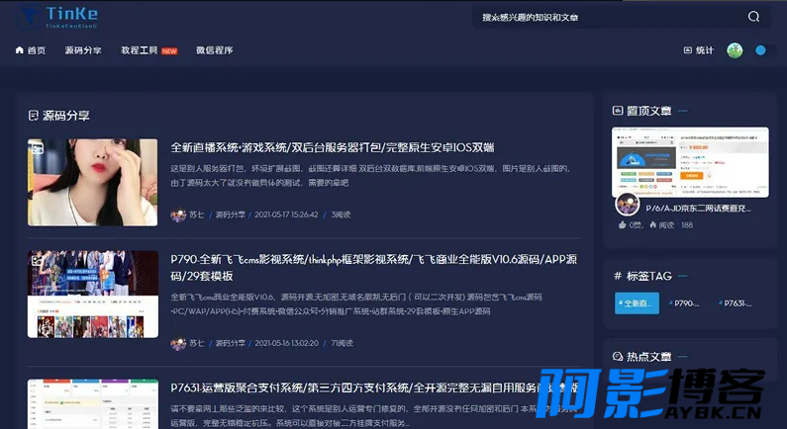Click the 统计 statistics link
The height and width of the screenshot is (429, 787).
699,50
